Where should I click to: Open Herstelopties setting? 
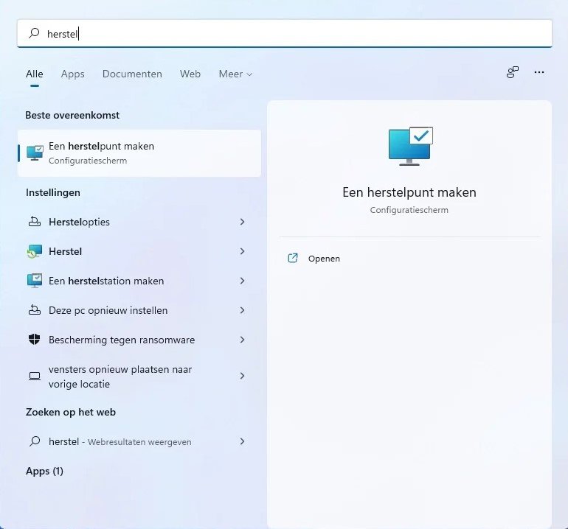139,222
